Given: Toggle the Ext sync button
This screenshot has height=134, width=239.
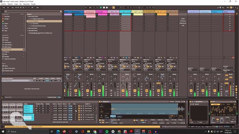Looking at the screenshot, I should click(x=8, y=7).
